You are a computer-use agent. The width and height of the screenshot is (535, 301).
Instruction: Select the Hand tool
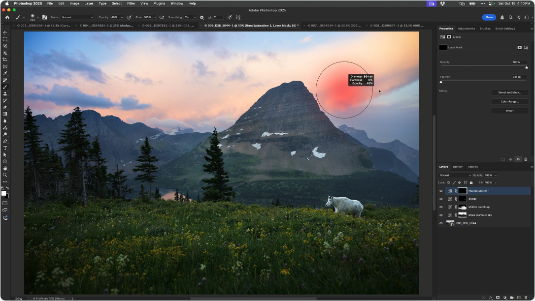click(x=5, y=168)
